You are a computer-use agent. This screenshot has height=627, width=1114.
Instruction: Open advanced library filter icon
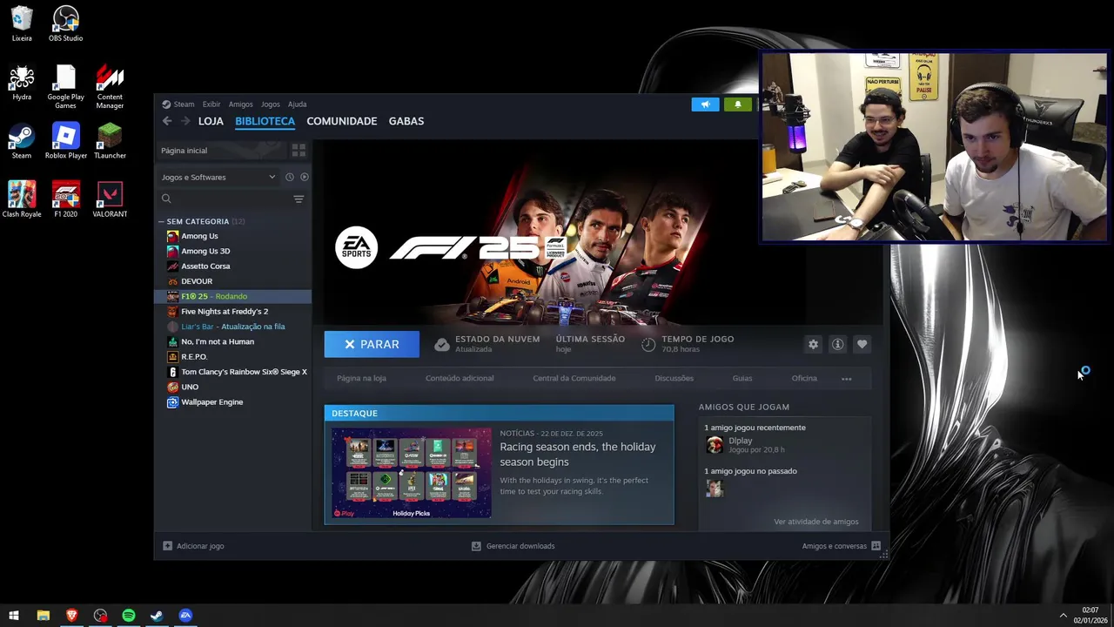coord(299,199)
